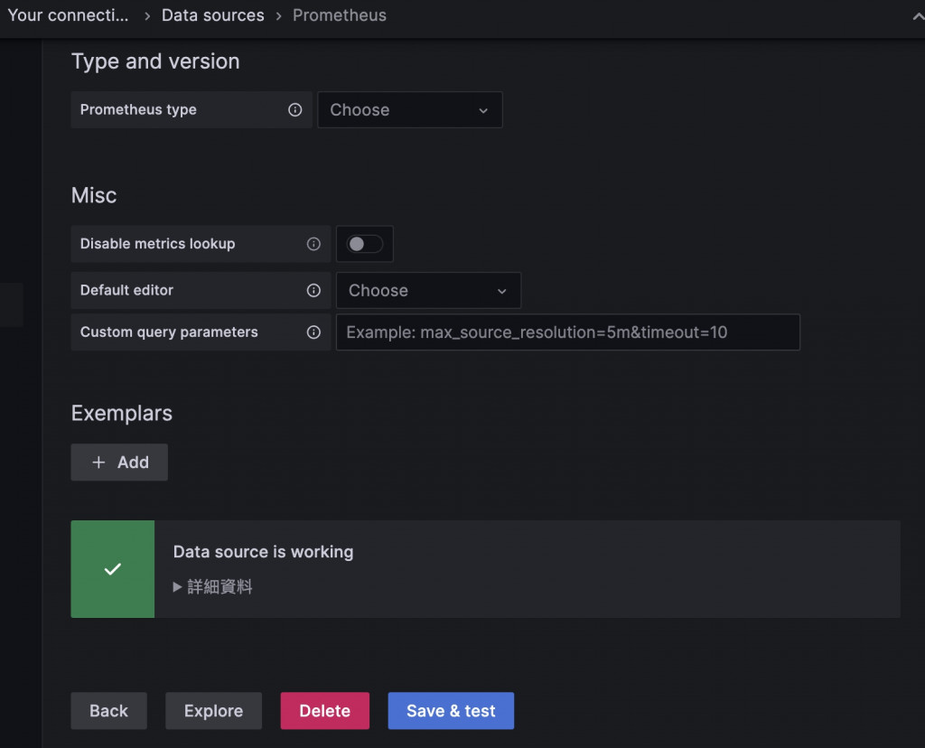Expand the 詳細資料 details section
925x748 pixels.
click(213, 587)
